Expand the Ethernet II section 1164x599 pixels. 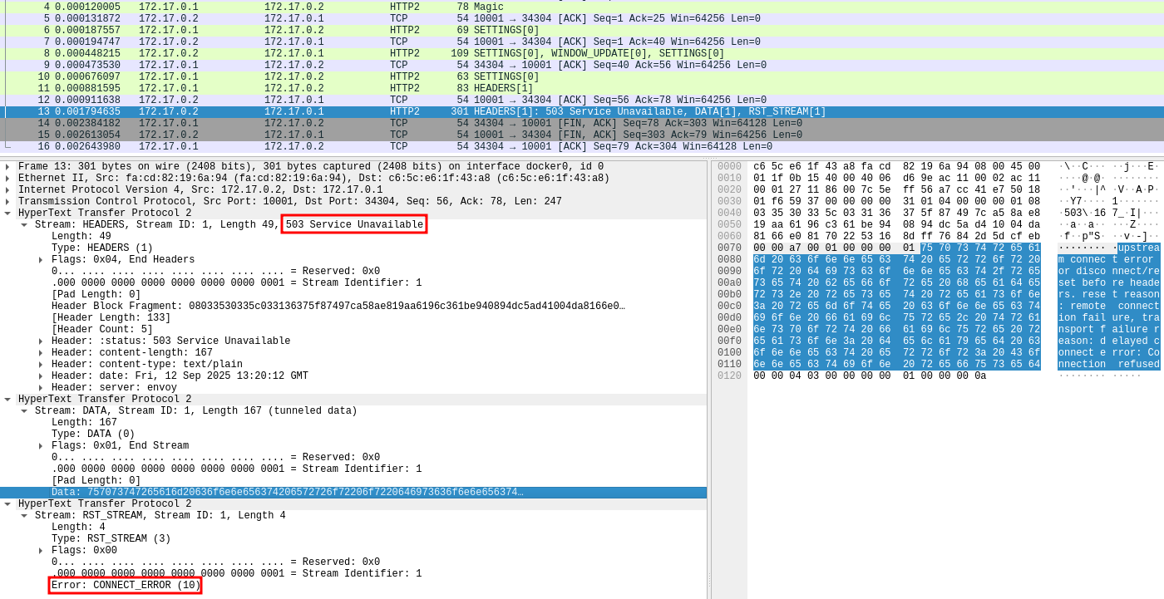(x=7, y=179)
